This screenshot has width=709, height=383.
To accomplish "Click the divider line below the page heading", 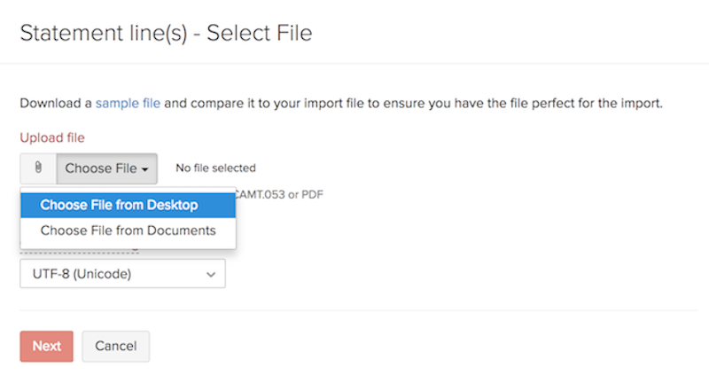I will click(354, 64).
